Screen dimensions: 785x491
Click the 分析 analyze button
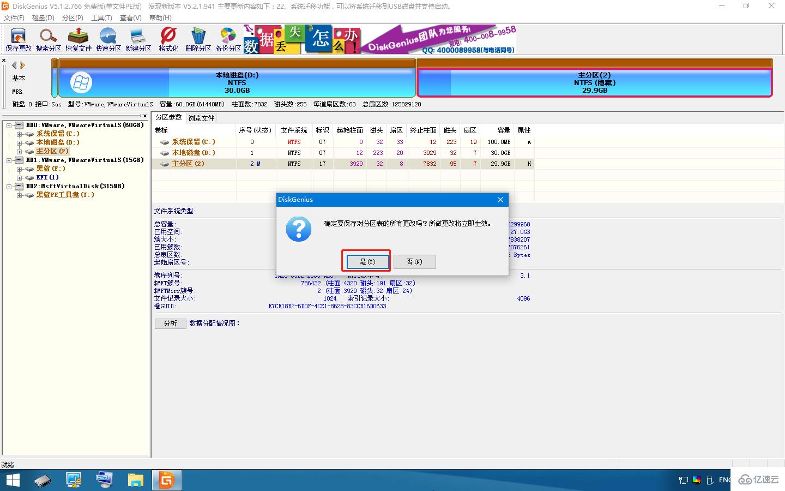click(171, 324)
